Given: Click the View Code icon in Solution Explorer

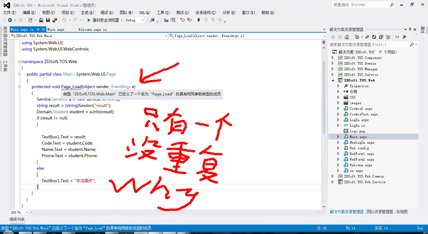Looking at the screenshot, I should pos(397,37).
